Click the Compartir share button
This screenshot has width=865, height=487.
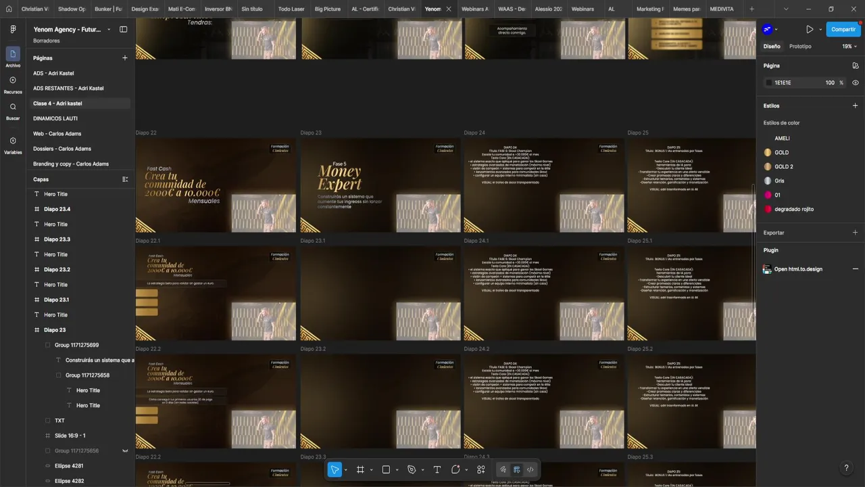(x=843, y=29)
